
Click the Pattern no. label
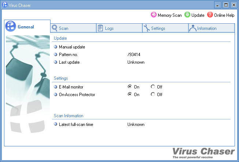pyautogui.click(x=68, y=54)
